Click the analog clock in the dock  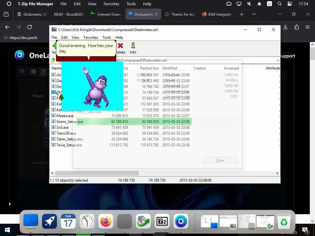tap(87, 221)
